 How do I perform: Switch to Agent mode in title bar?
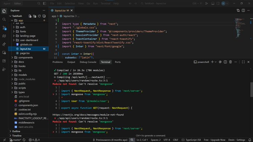[x=7, y=3]
